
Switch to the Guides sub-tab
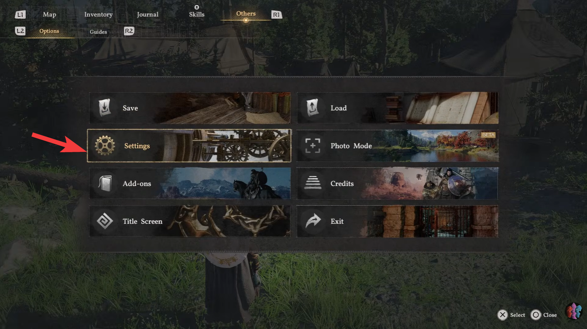pos(98,31)
